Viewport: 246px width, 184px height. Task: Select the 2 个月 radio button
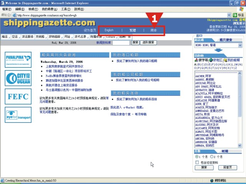click(x=212, y=156)
